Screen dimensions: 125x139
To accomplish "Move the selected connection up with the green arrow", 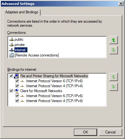I will point(114,40).
